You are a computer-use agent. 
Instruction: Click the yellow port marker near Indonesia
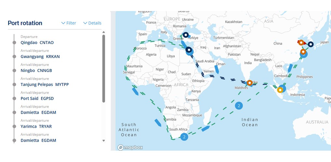tap(280, 90)
